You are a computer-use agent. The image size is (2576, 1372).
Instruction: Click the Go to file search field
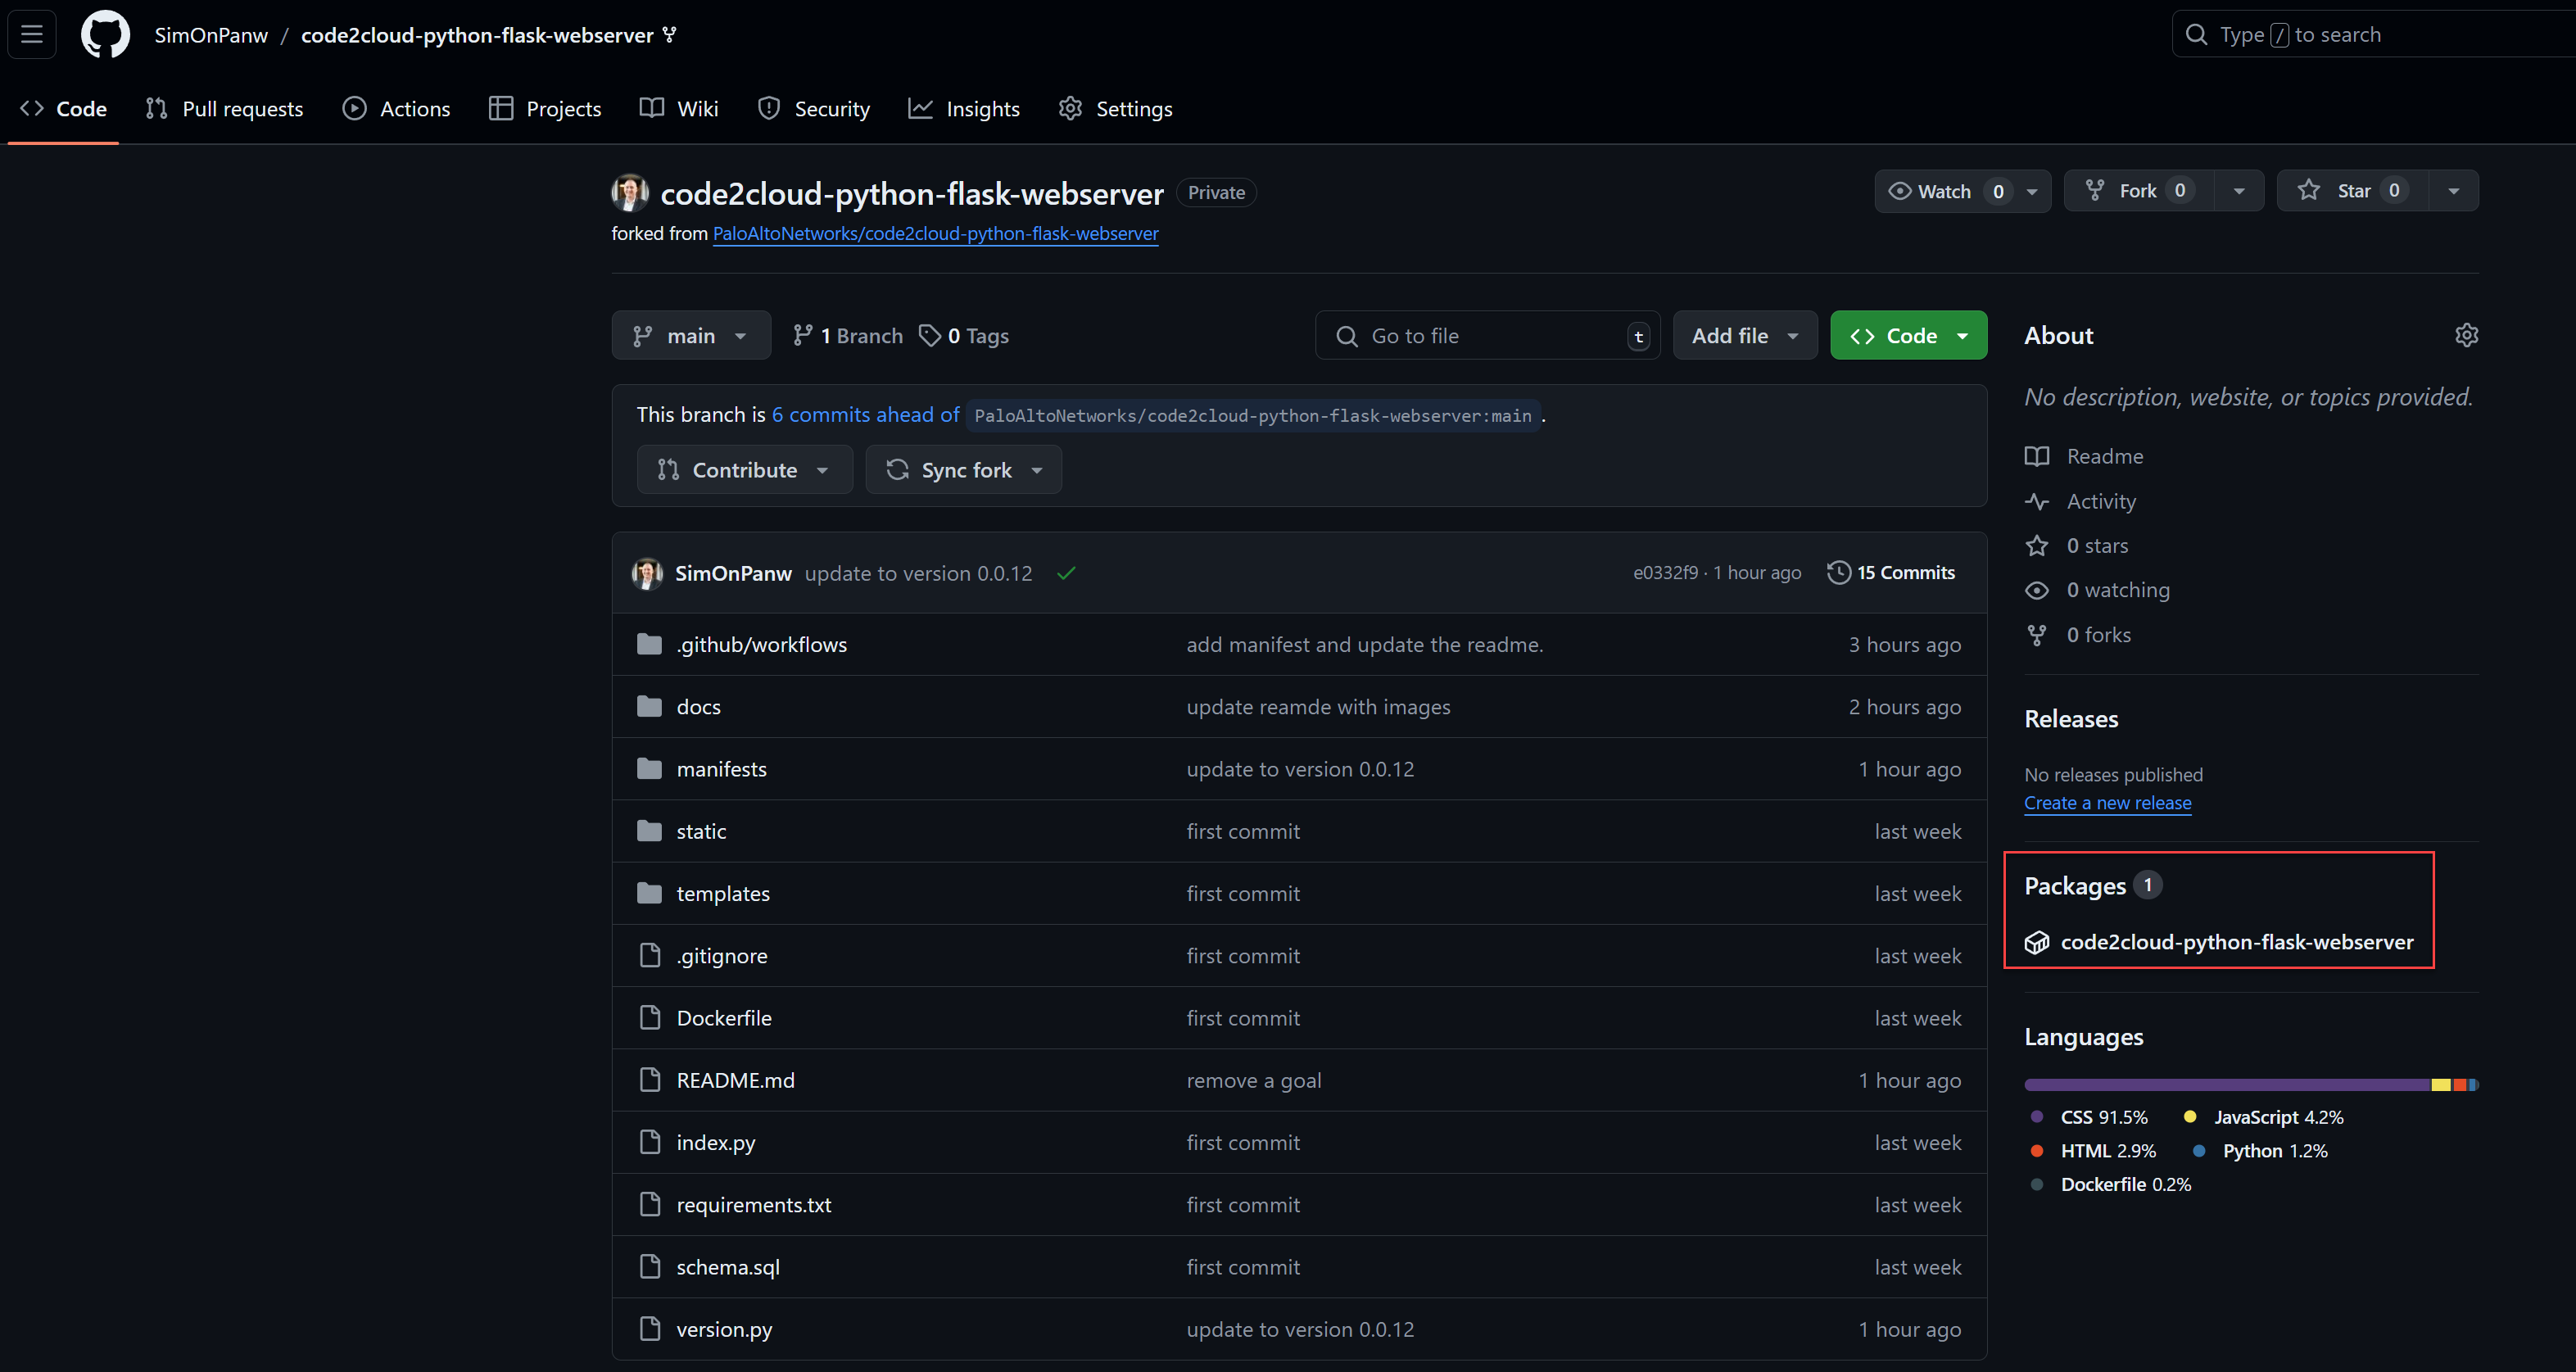coord(1487,335)
